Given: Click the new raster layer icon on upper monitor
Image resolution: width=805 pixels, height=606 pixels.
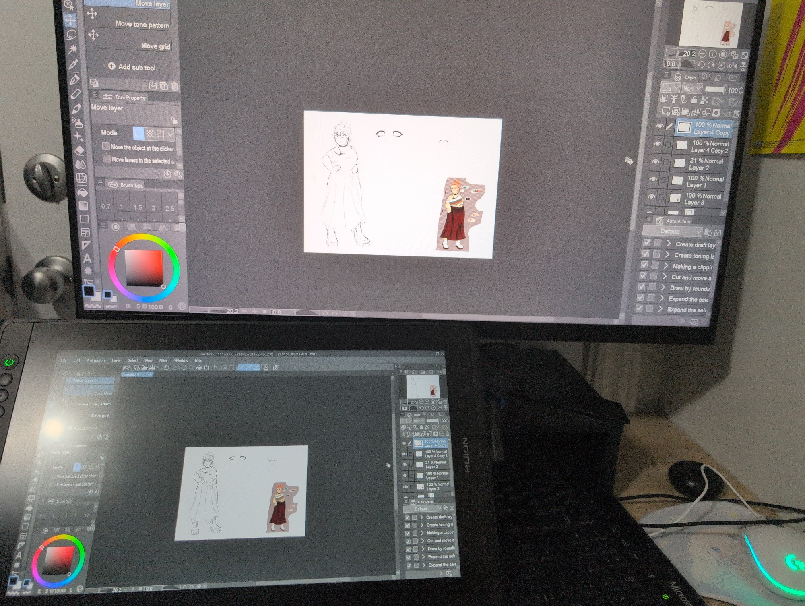Looking at the screenshot, I should pos(666,111).
